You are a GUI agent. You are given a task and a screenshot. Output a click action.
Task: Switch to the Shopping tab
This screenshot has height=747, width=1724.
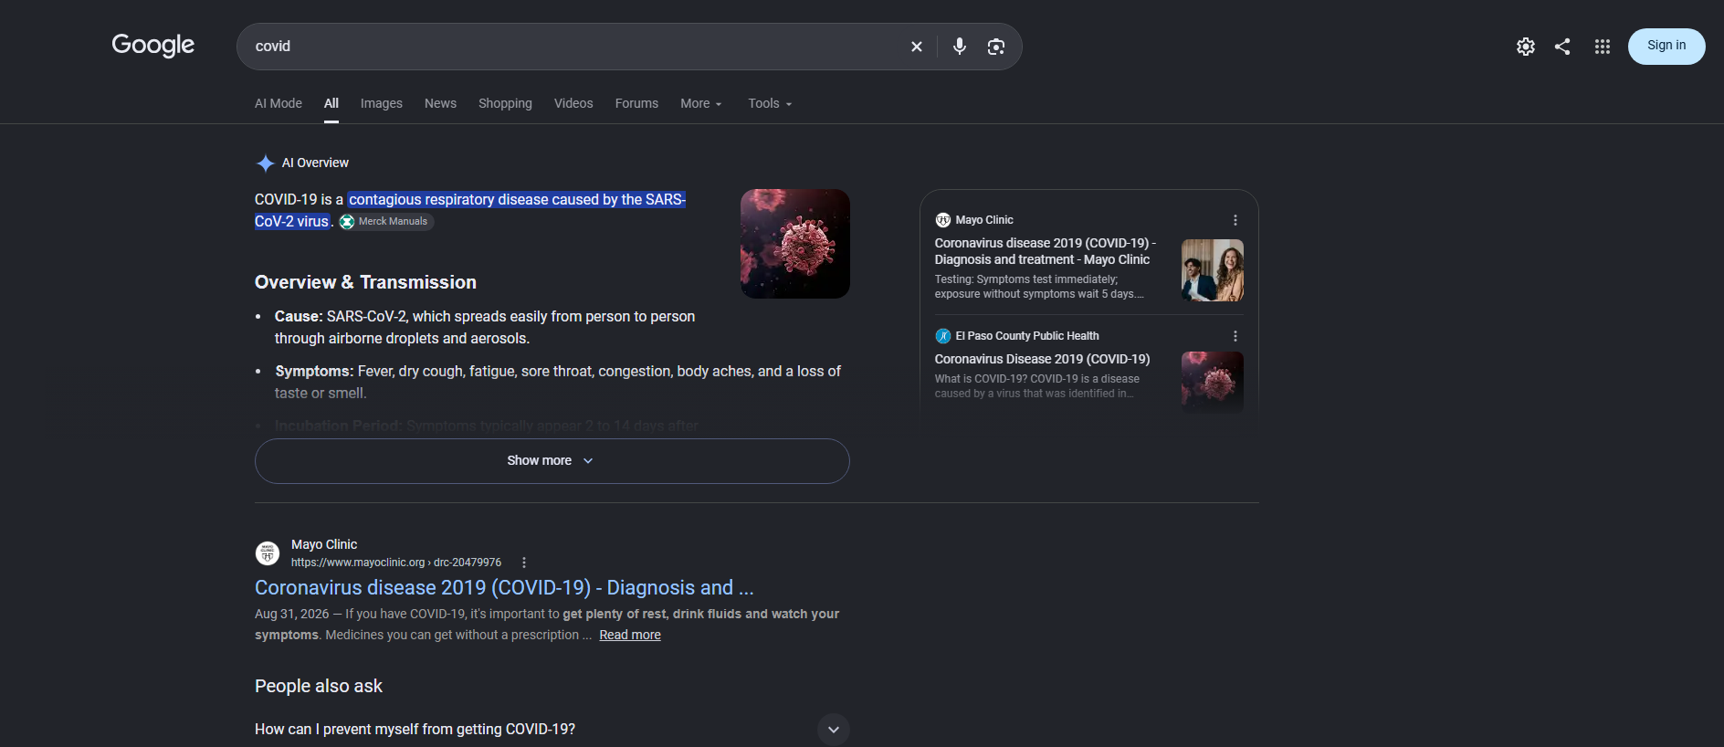[505, 104]
